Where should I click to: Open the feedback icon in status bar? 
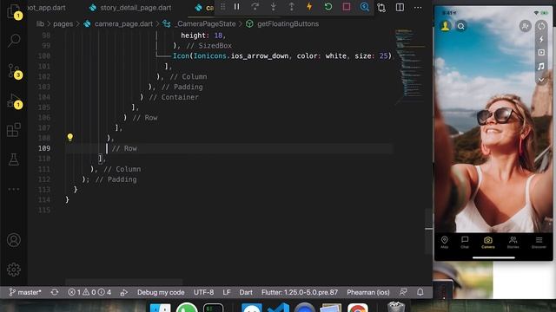click(x=403, y=292)
